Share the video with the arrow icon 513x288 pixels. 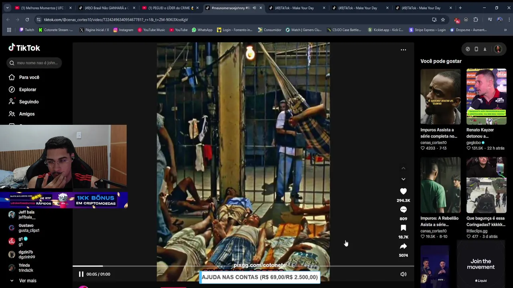(403, 246)
